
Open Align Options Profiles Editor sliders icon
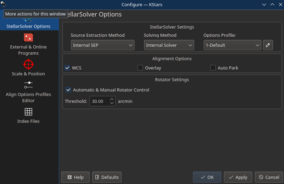coord(28,85)
